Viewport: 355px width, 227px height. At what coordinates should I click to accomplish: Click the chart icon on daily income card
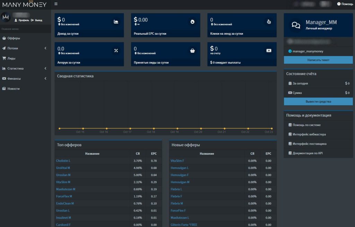116,21
